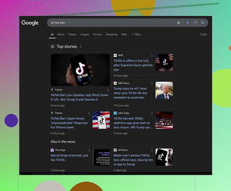Open the USA Today story flag thumbnail
The width and height of the screenshot is (231, 191).
(x=164, y=120)
